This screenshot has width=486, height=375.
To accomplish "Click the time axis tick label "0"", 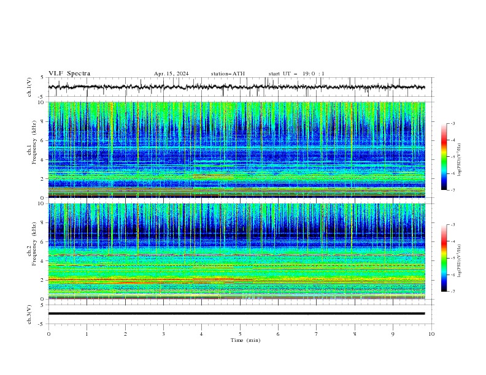I will (48, 334).
